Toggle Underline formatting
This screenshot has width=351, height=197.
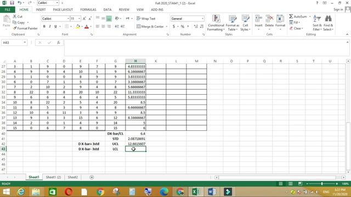55,26
